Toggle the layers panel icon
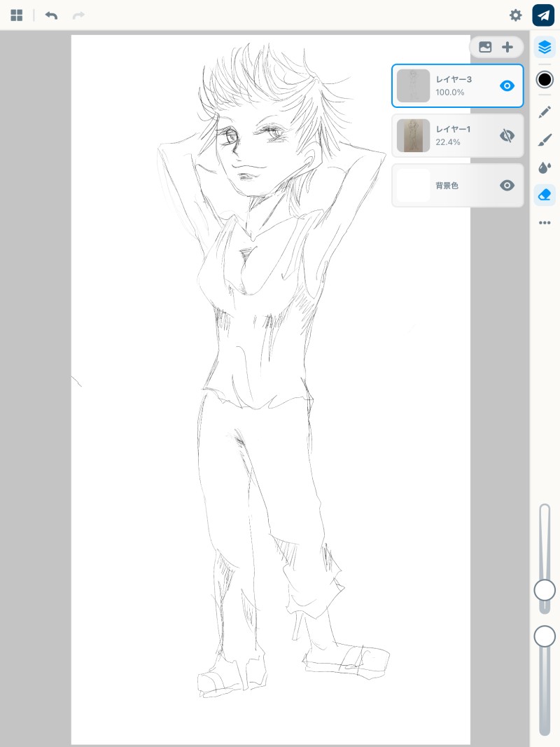 (x=545, y=47)
